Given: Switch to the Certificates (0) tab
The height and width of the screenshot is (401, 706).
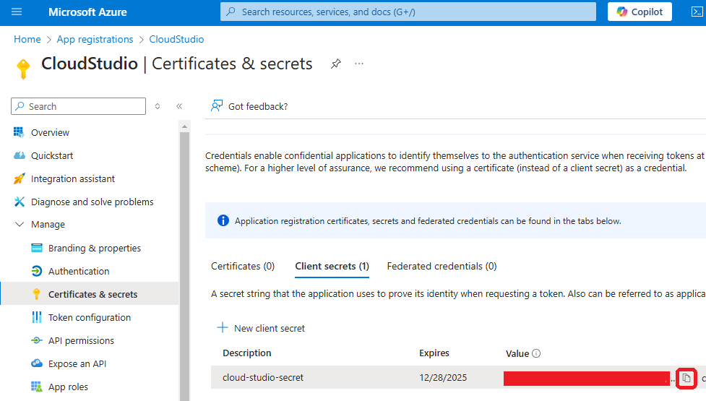Looking at the screenshot, I should point(243,266).
